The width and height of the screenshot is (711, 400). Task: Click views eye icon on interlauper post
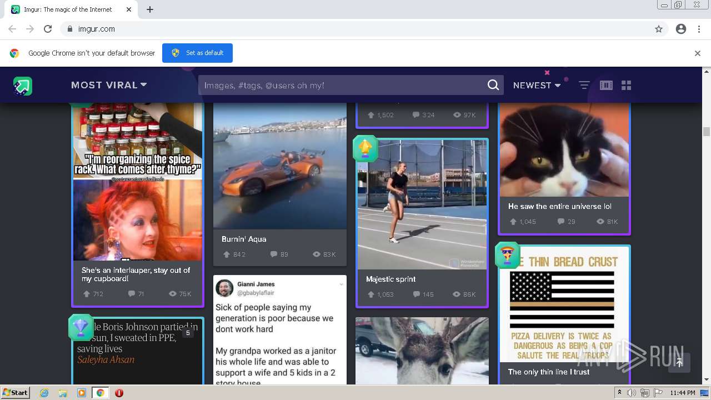(x=173, y=294)
